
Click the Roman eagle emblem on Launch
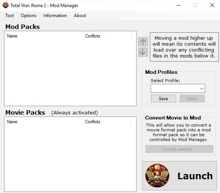pos(157,176)
